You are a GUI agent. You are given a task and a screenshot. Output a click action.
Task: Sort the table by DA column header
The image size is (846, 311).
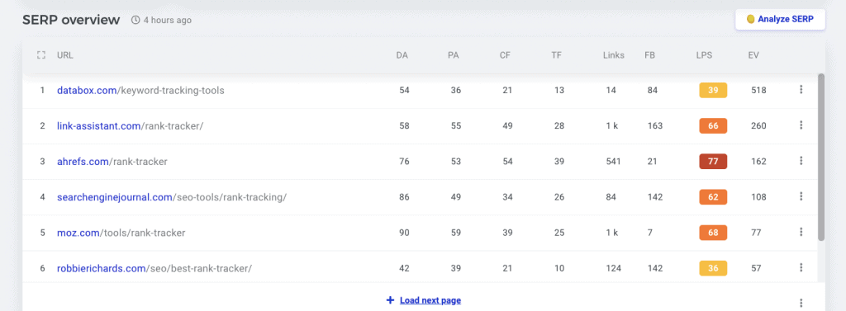(402, 55)
